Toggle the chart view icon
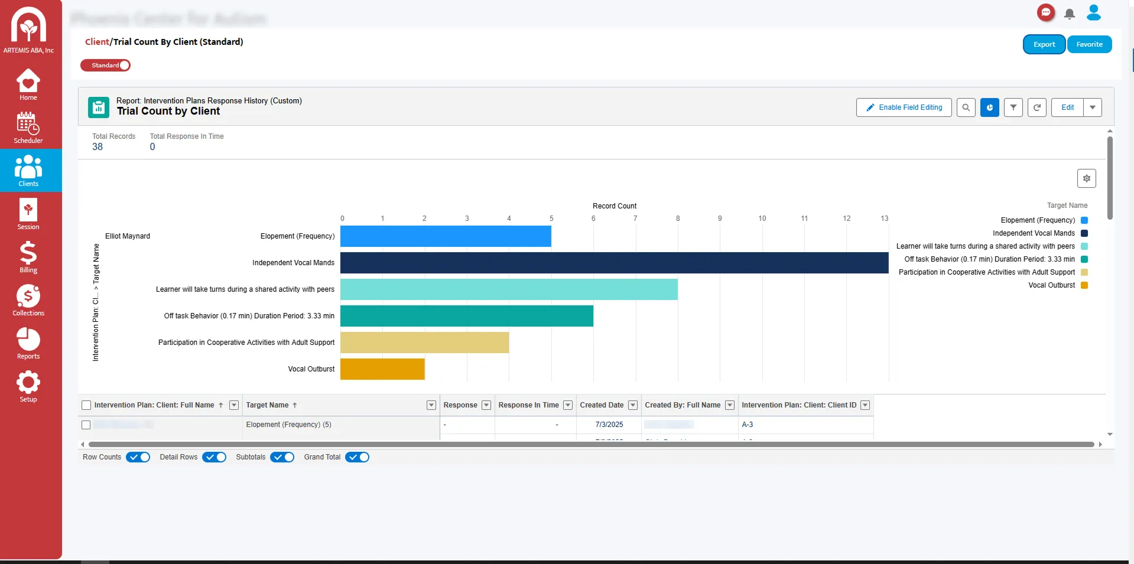The image size is (1134, 564). (x=989, y=107)
